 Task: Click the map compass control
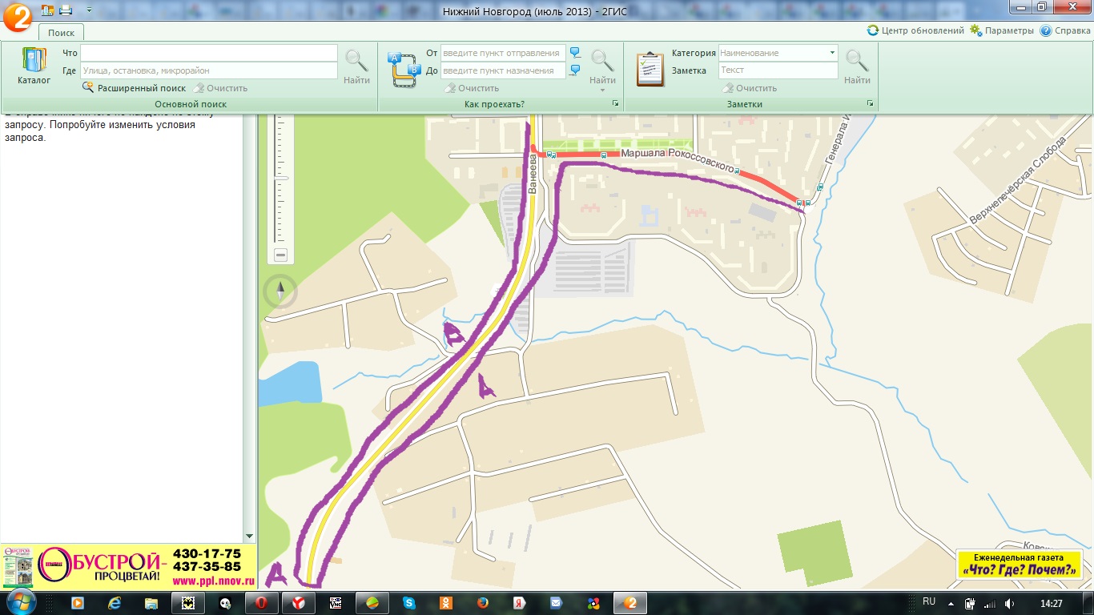point(280,292)
